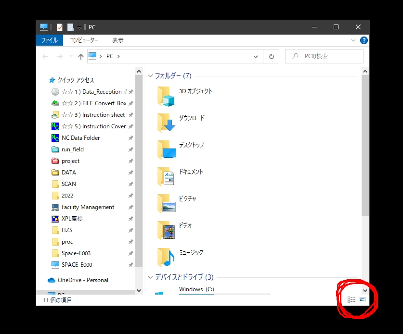Viewport: 403px width, 334px height.
Task: Collapse the フォルダー (7) section
Action: pos(150,75)
